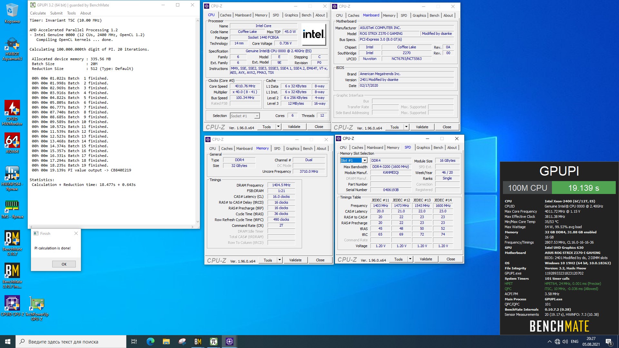619x348 pixels.
Task: Click the Intel logo in CPU-Z
Action: [314, 34]
